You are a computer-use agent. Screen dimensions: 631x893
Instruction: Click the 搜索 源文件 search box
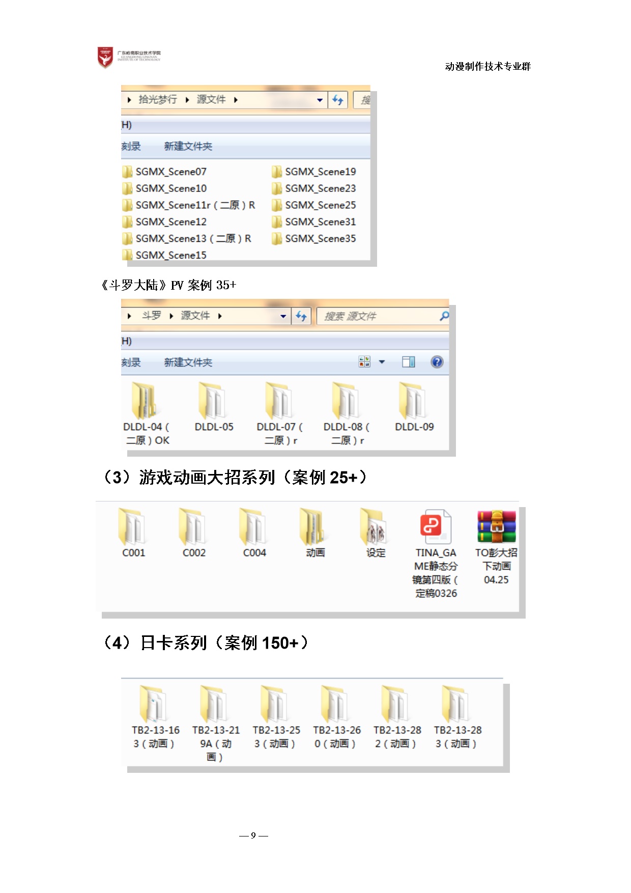pyautogui.click(x=379, y=316)
